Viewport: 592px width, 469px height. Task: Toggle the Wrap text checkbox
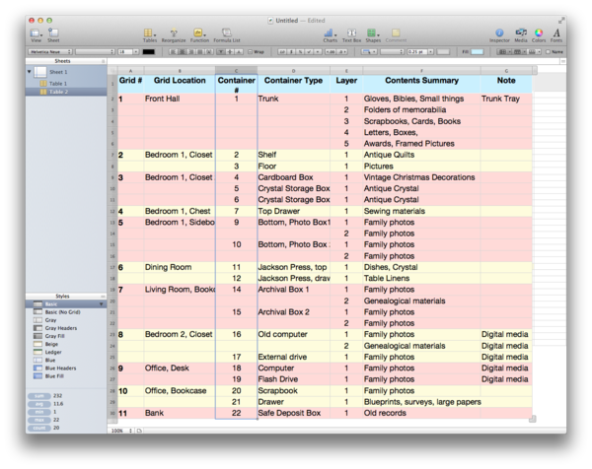point(252,51)
